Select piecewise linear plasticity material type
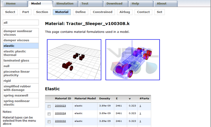Image resolution: width=211 pixels, height=127 pixels. [x=21, y=73]
